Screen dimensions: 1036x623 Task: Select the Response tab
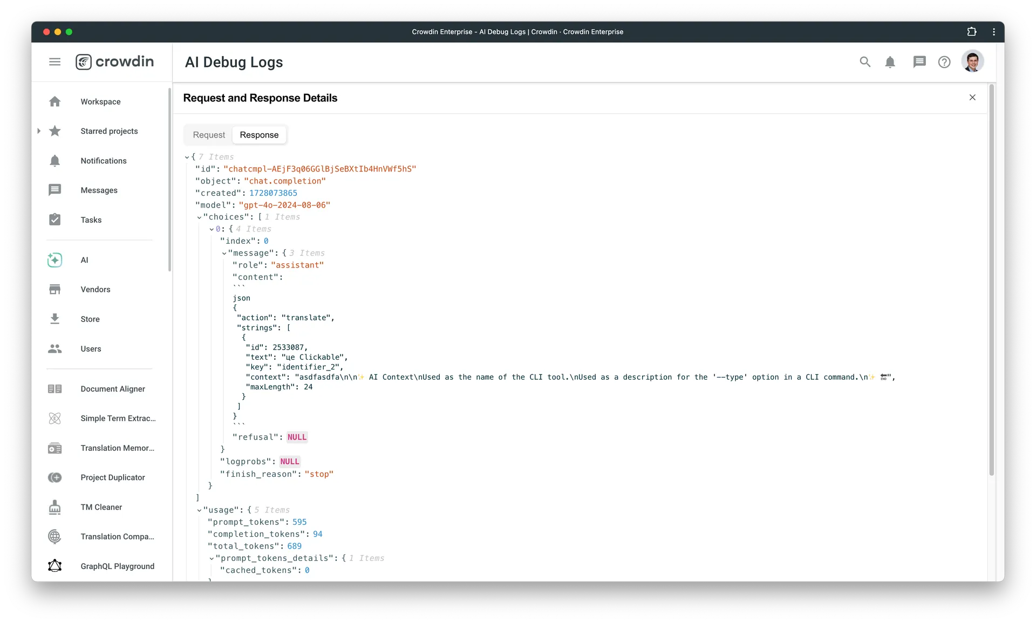(259, 135)
